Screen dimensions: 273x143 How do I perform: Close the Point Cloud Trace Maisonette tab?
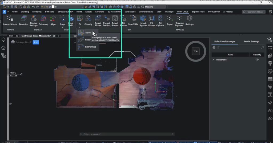54,36
